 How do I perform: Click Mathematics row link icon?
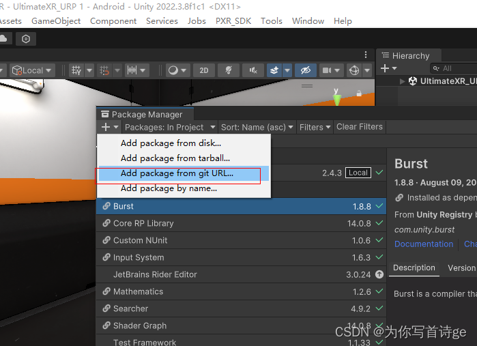[x=106, y=291]
